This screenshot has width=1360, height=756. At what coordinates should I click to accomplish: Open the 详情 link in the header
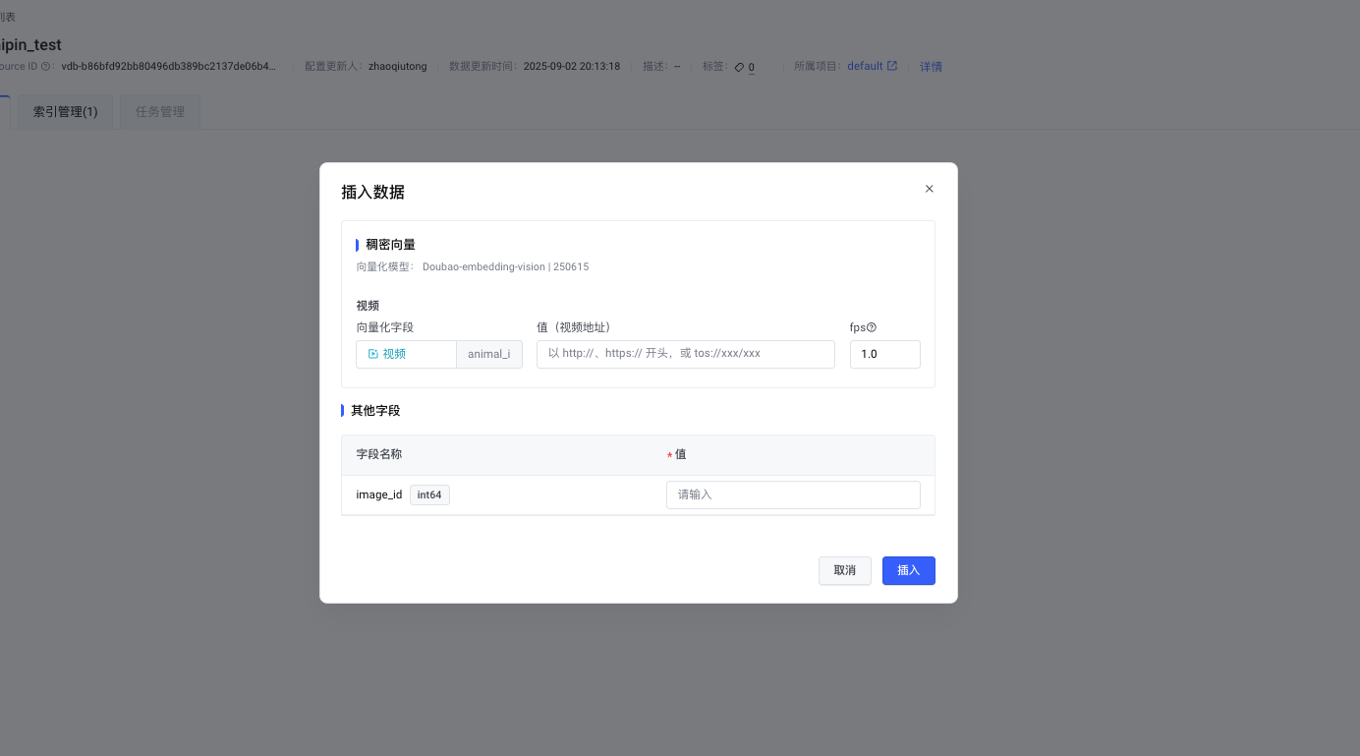[931, 67]
